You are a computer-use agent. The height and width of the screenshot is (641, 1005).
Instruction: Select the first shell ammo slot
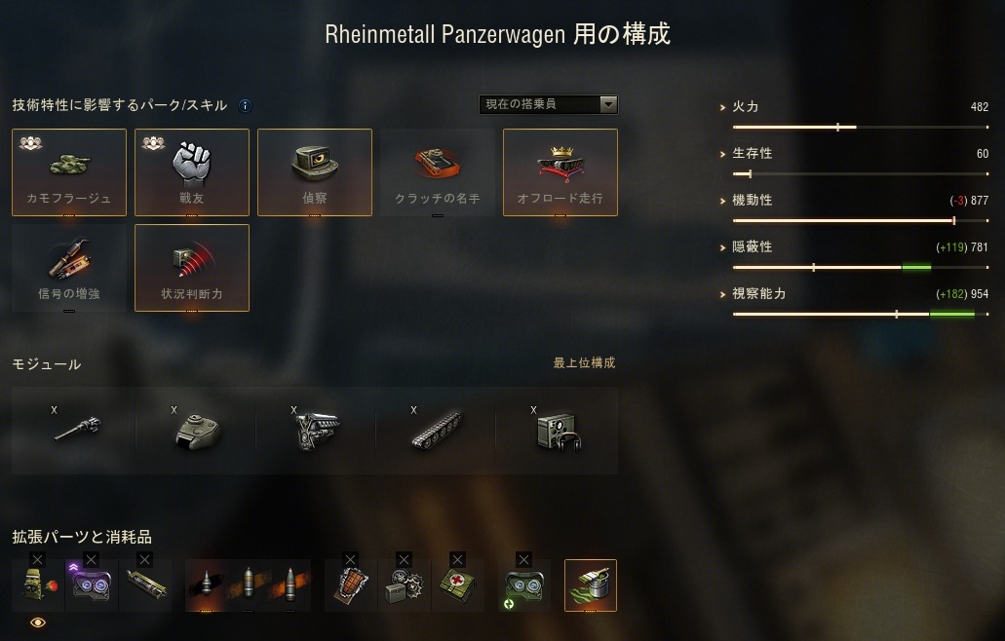207,585
